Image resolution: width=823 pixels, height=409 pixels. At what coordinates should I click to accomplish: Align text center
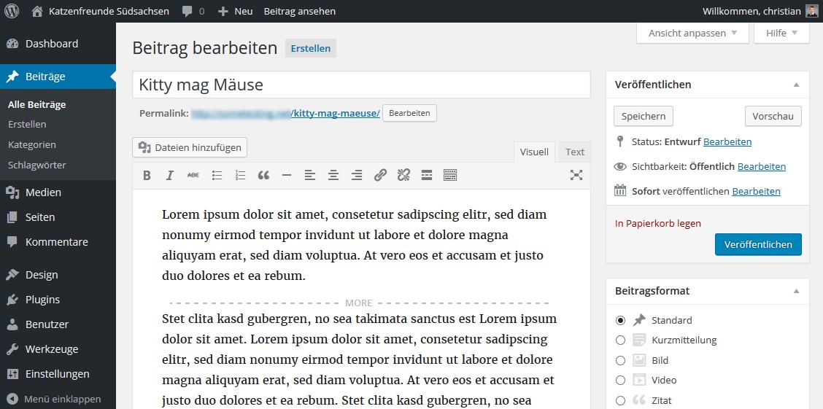(x=333, y=176)
